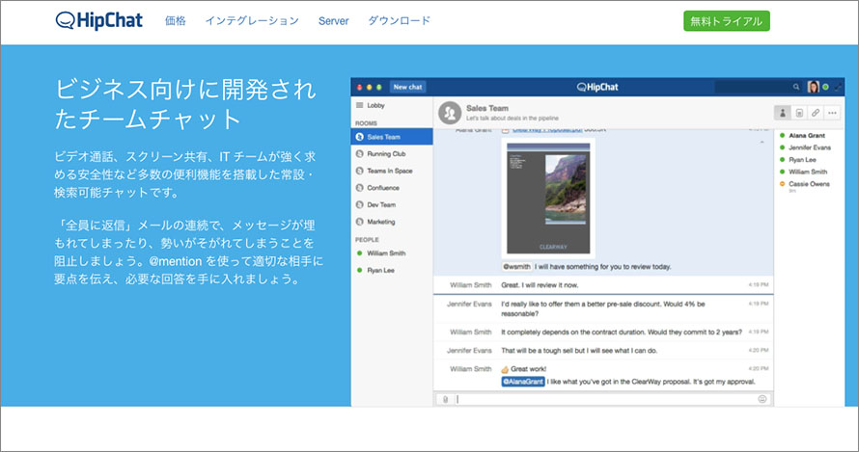Click the thumbs up emoji in message
This screenshot has width=859, height=452.
click(505, 369)
